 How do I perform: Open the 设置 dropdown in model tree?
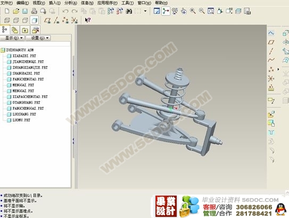pos(38,38)
